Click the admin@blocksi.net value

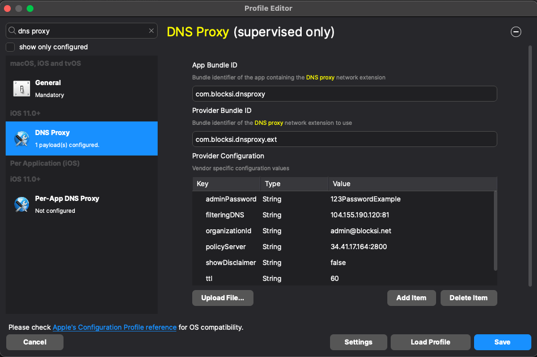tap(361, 231)
